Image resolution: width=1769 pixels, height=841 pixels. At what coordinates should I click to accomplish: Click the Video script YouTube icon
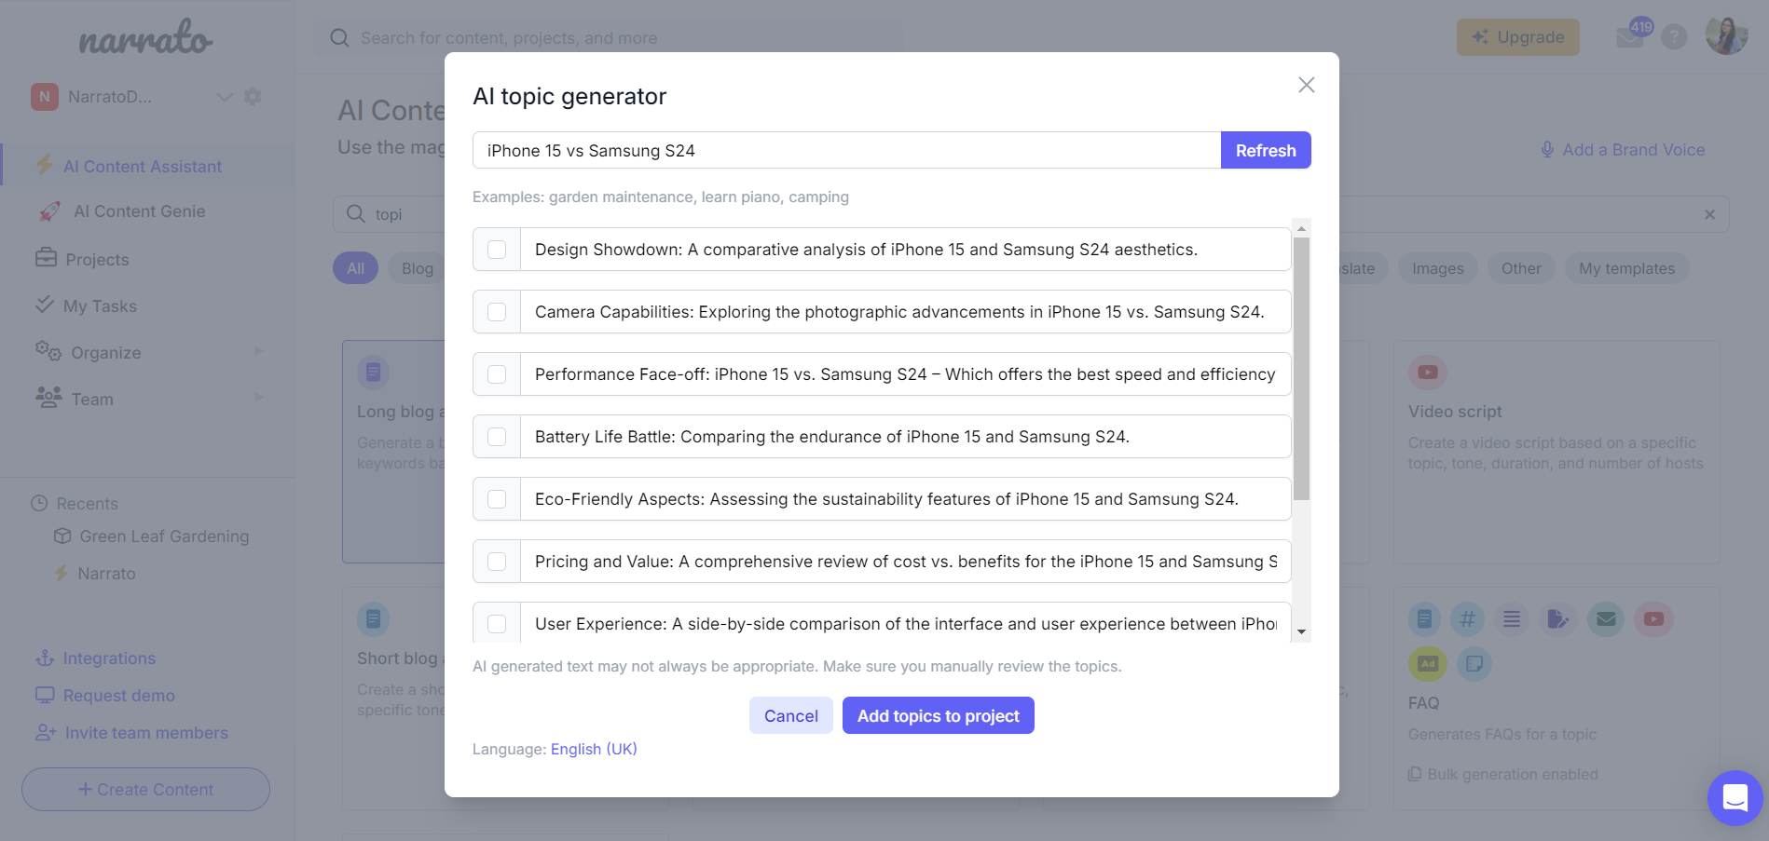click(x=1427, y=373)
